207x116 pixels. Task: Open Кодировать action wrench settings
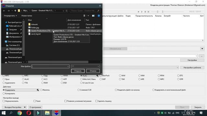38,90
